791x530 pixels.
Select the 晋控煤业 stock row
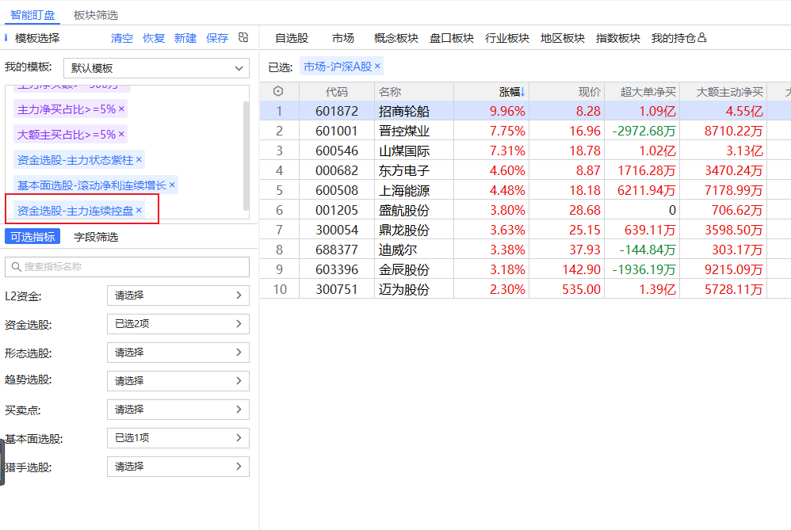pyautogui.click(x=525, y=131)
